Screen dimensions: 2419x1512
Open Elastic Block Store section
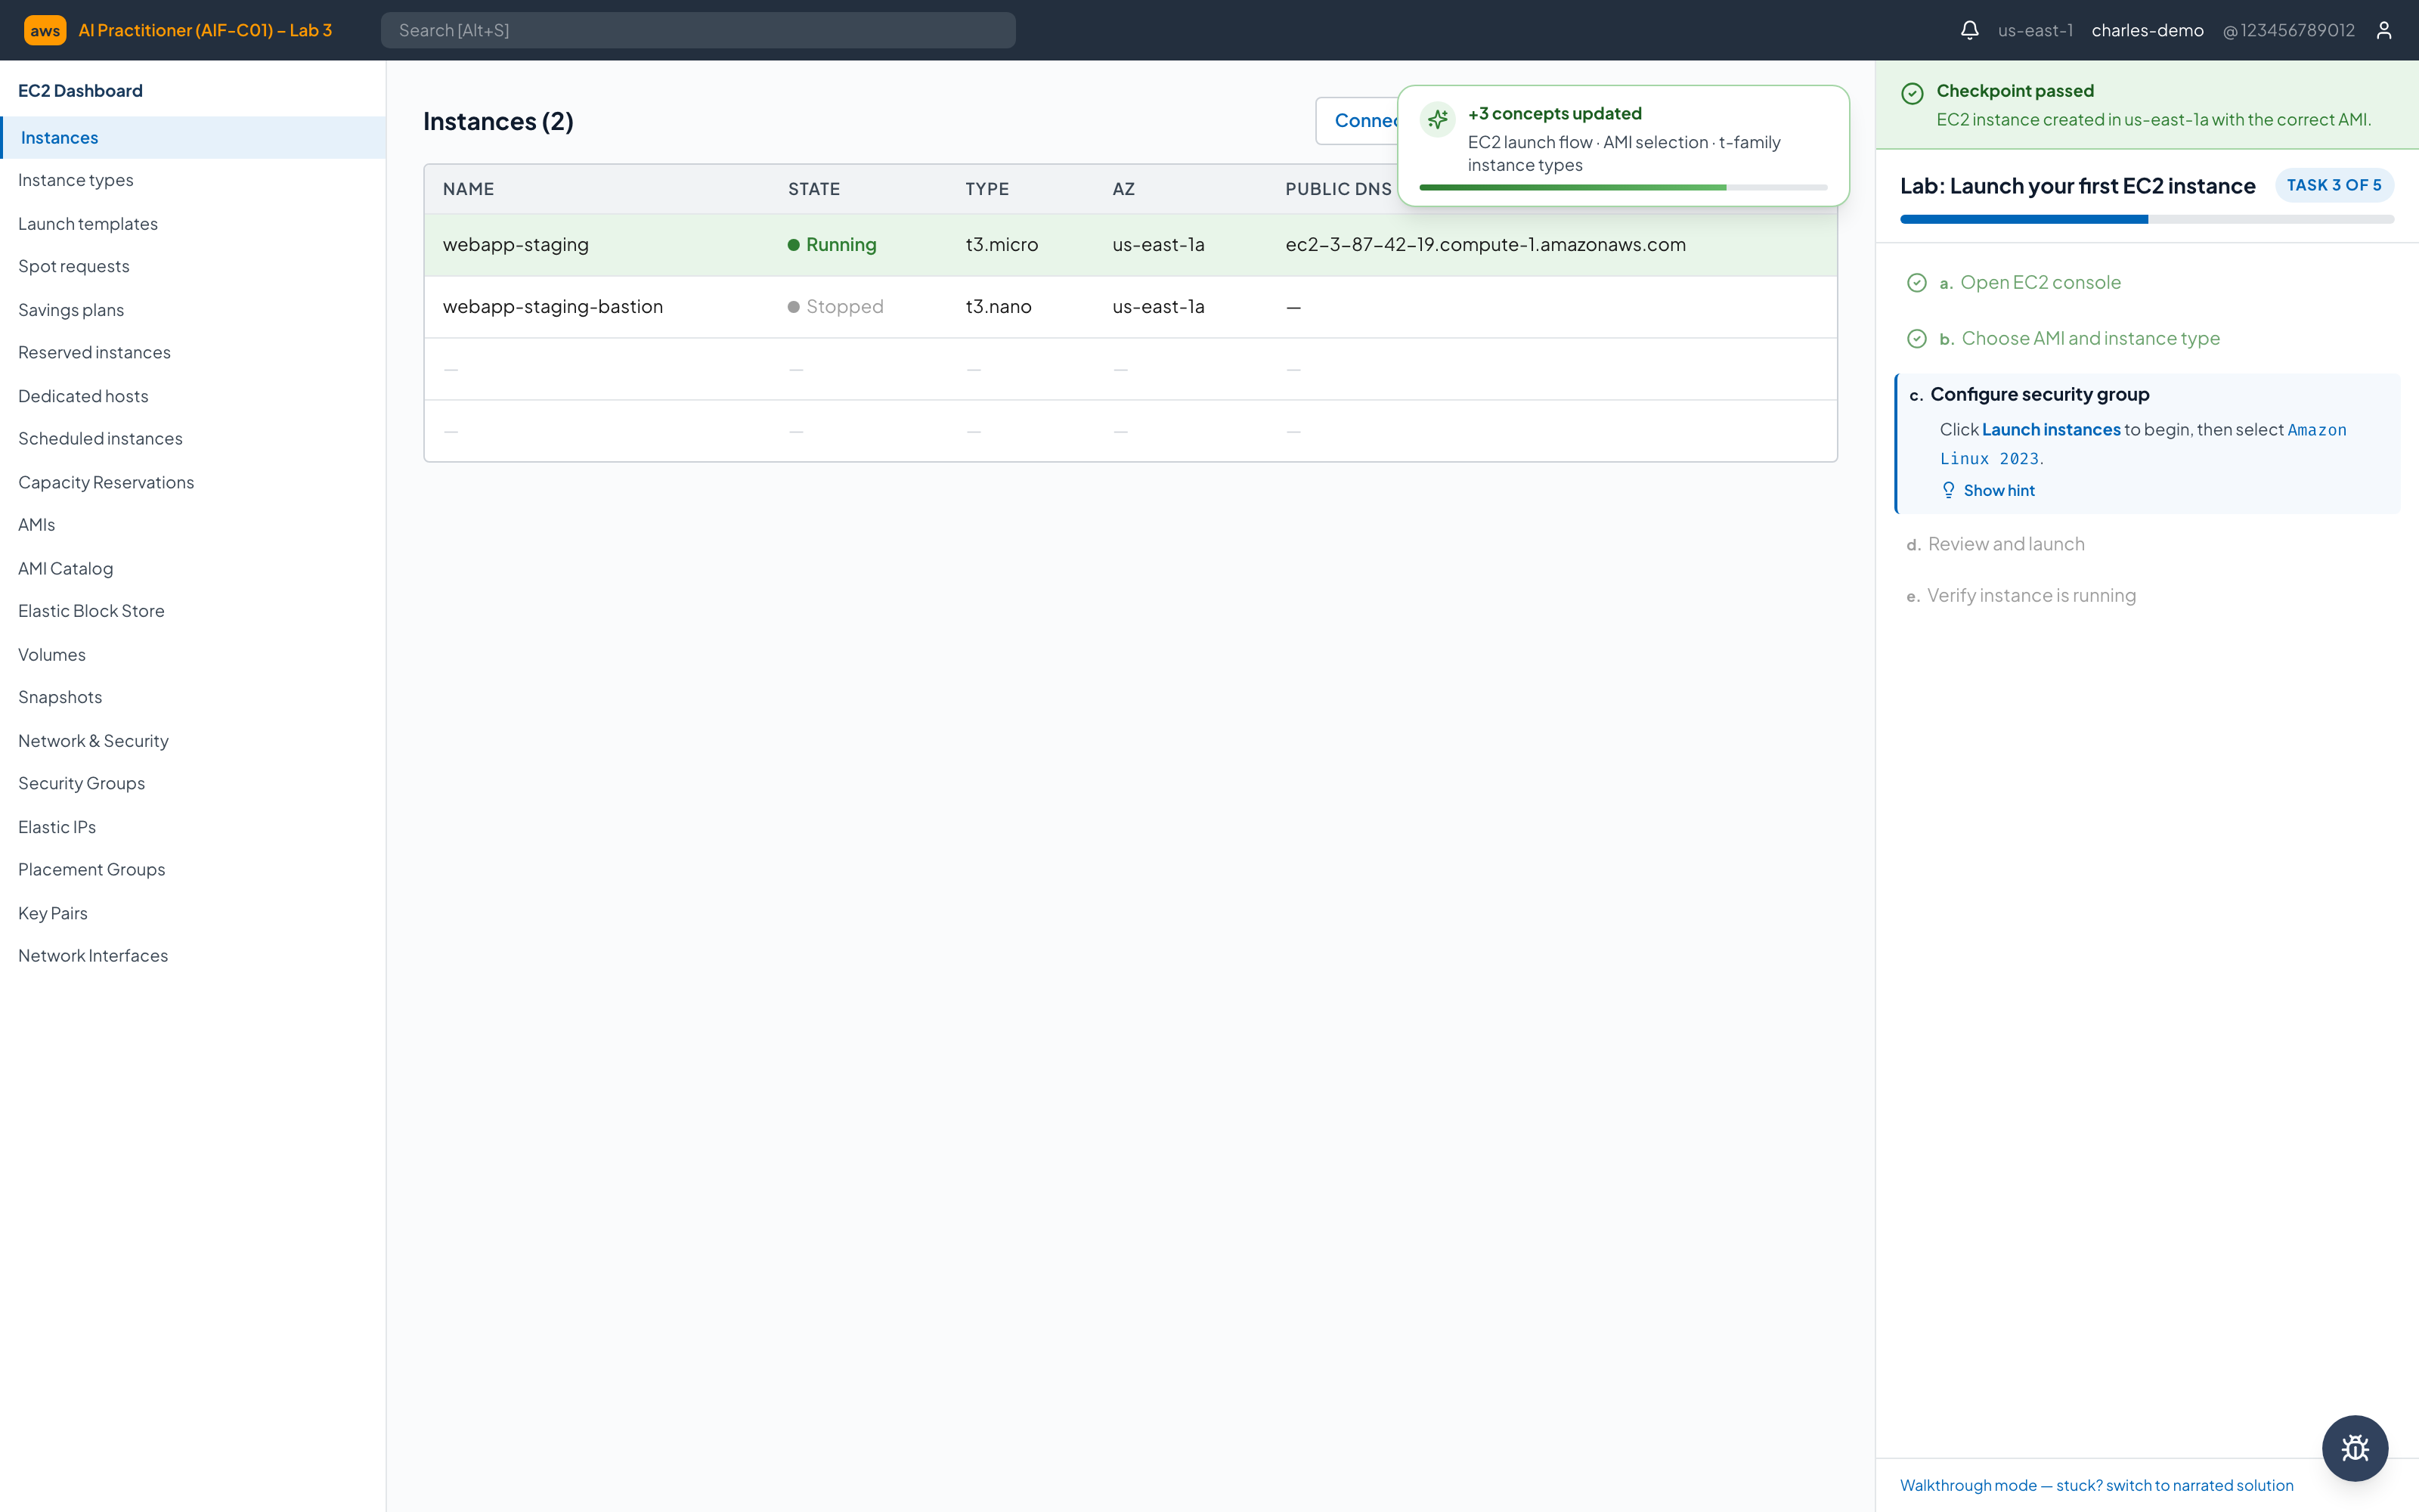[x=91, y=610]
